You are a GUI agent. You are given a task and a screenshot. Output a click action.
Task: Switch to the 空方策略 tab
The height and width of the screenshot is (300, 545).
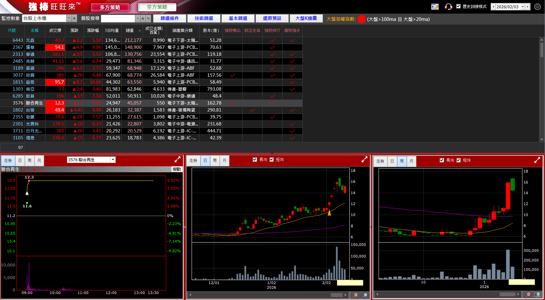click(x=157, y=7)
